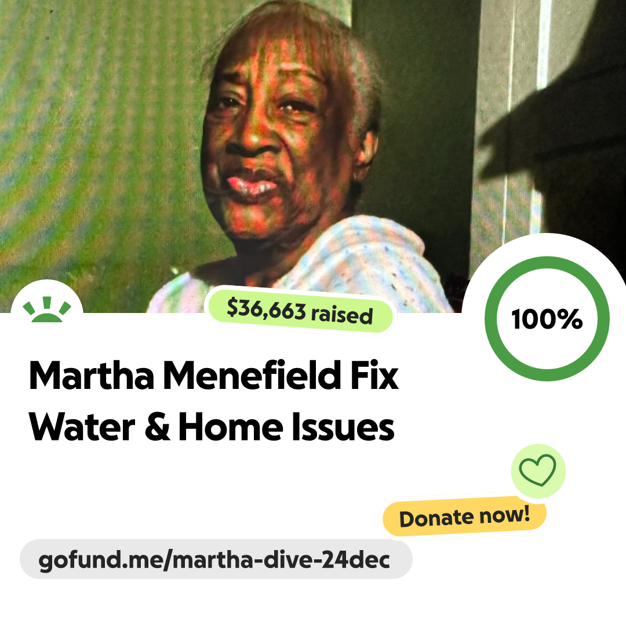This screenshot has height=626, width=626.
Task: Click the $36,663 dollar amount
Action: (x=266, y=310)
